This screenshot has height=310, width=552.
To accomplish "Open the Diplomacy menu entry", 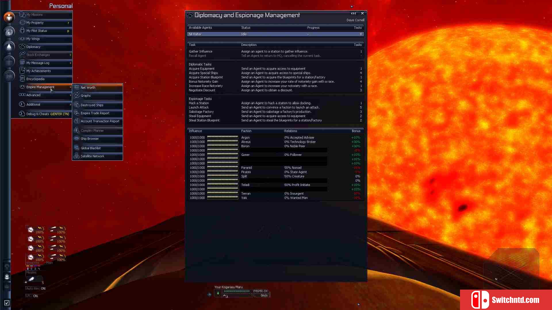I will pos(46,47).
